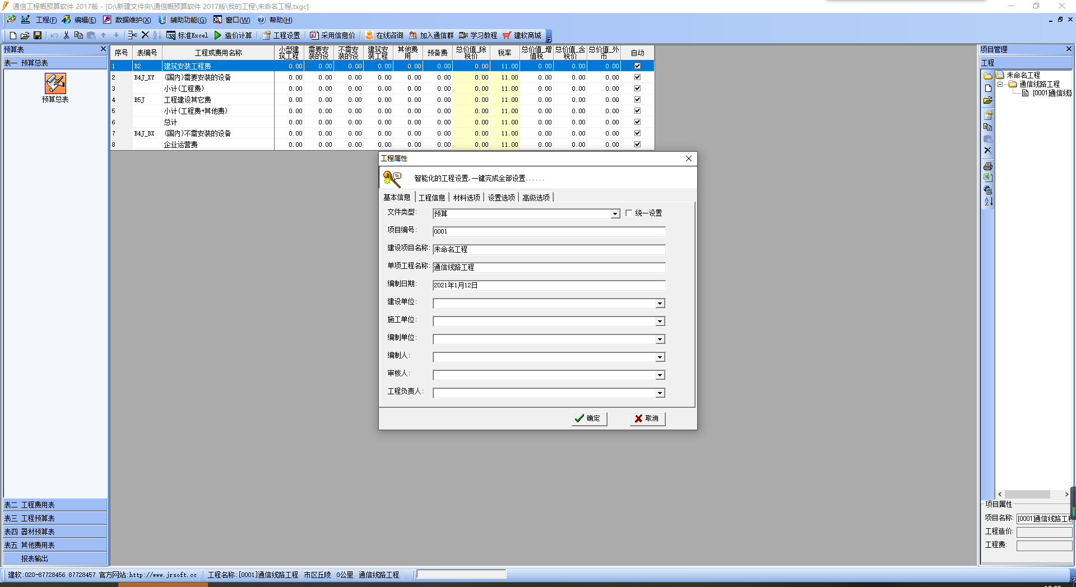Toggle 自动 checkbox for 企业运营费 row
1076x587 pixels.
click(x=637, y=145)
